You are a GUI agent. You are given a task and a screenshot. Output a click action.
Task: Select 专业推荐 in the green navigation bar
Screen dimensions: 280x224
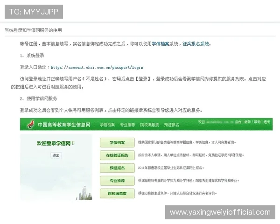tap(127, 125)
